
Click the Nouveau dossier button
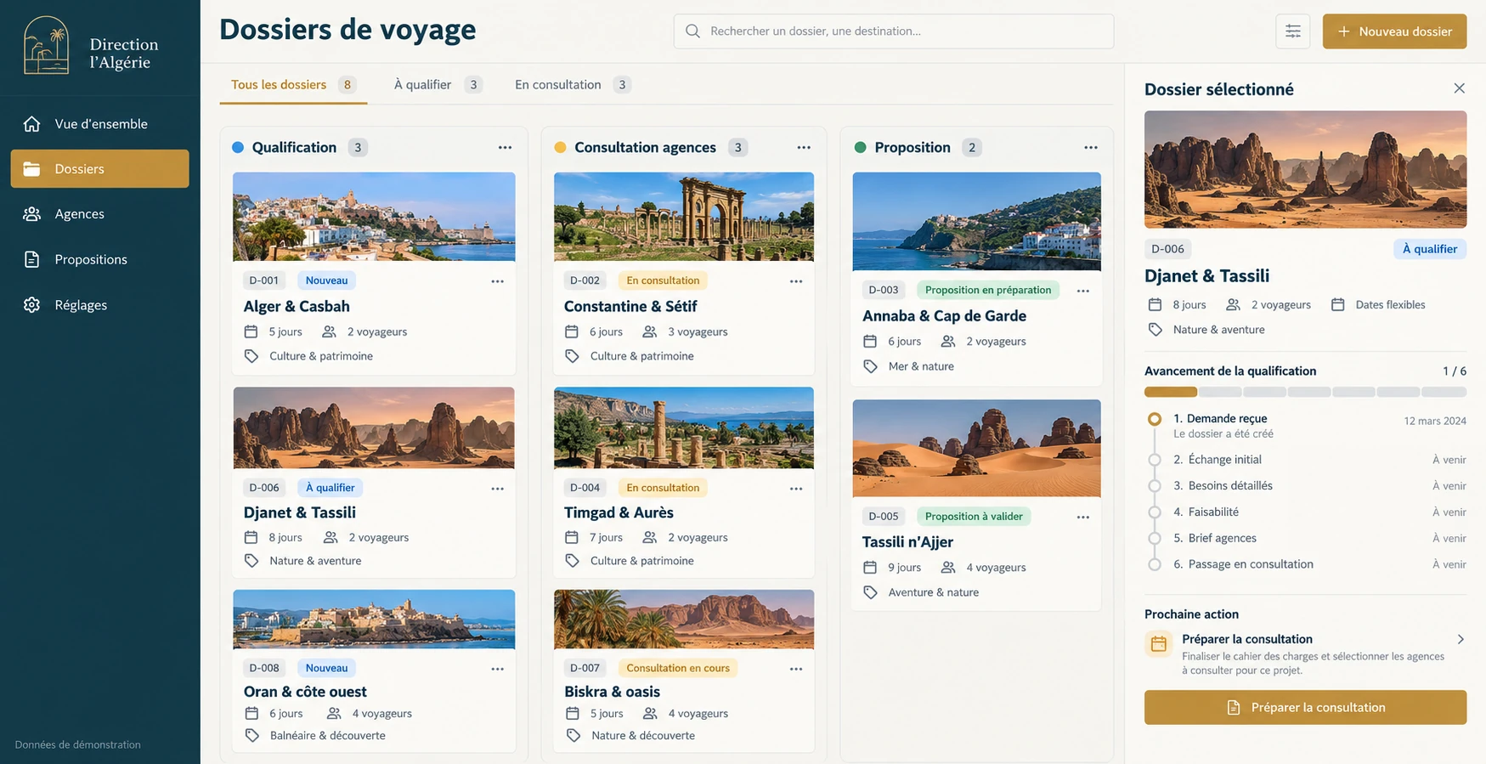(1394, 31)
